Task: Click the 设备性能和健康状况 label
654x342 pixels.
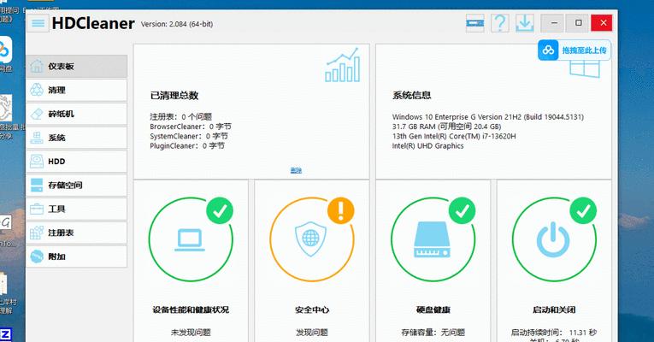Action: coord(191,310)
